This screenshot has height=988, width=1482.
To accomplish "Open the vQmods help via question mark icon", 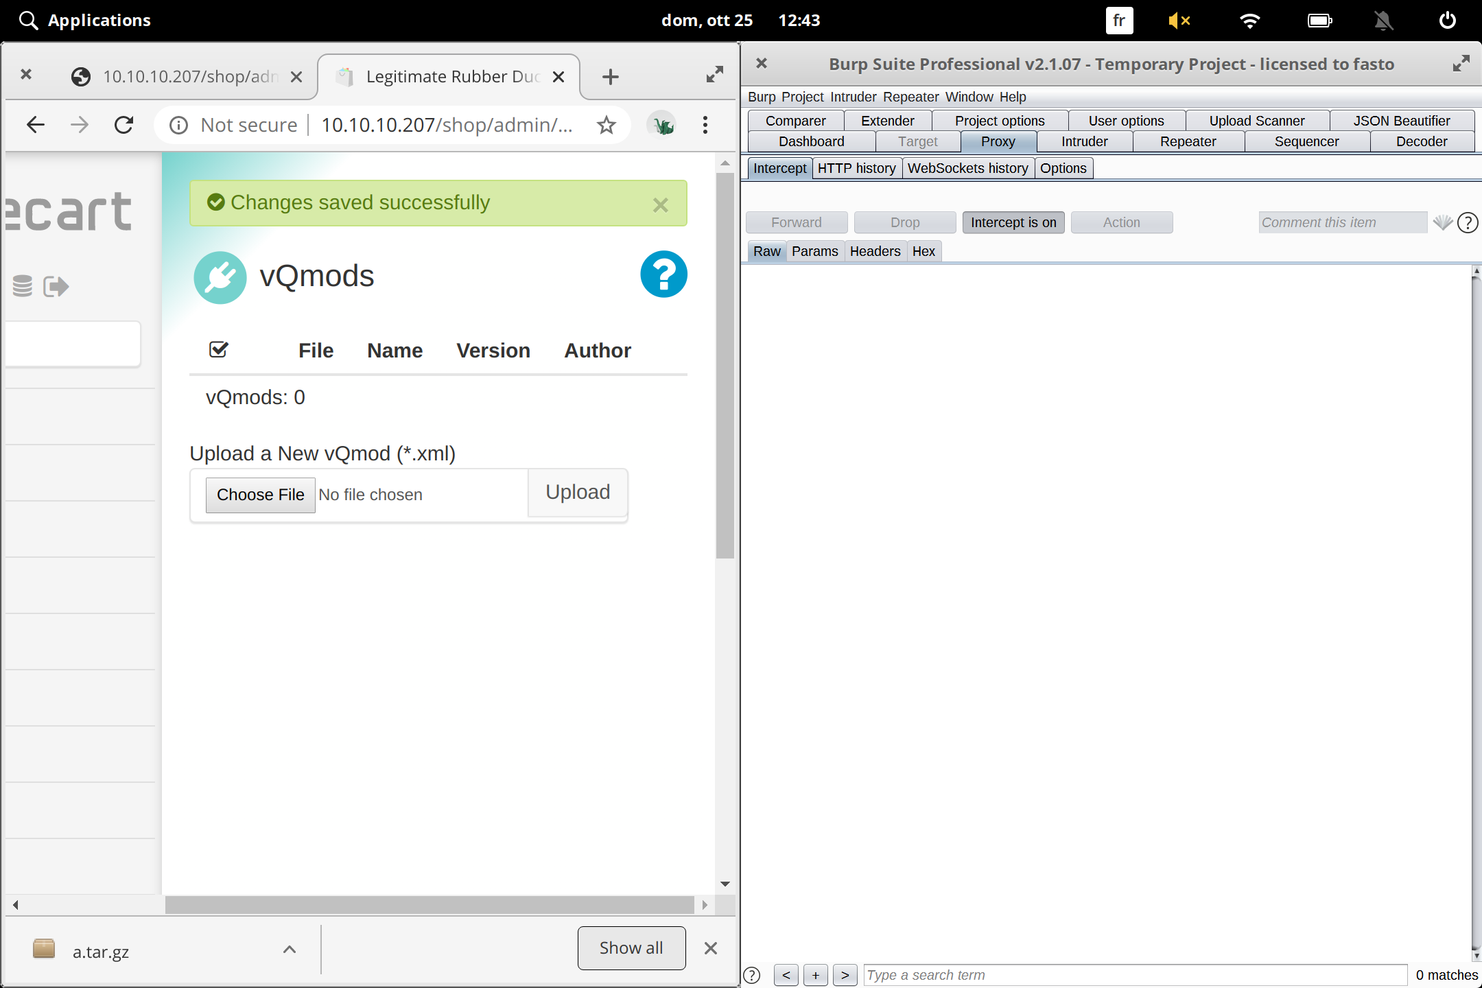I will (x=663, y=274).
